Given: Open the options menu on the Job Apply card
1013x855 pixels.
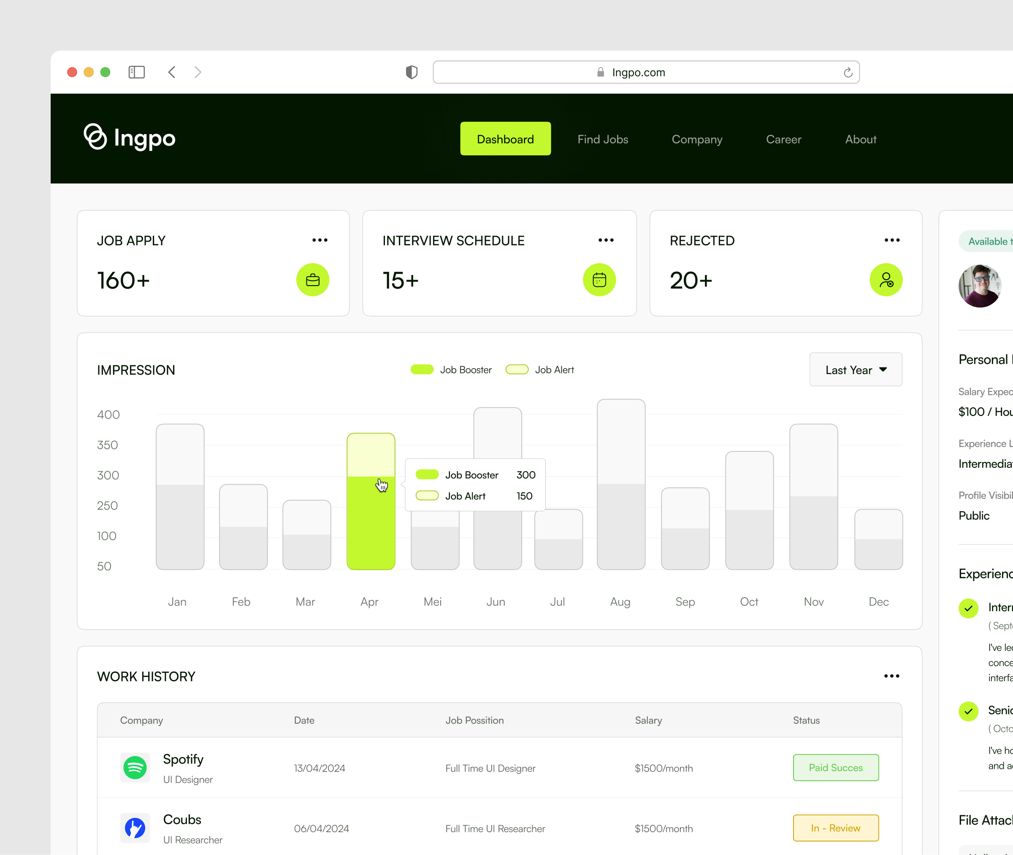Looking at the screenshot, I should point(320,240).
